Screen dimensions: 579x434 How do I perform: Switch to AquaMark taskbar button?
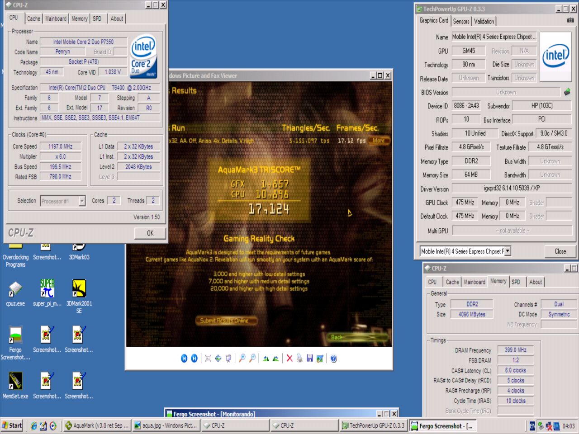[97, 425]
